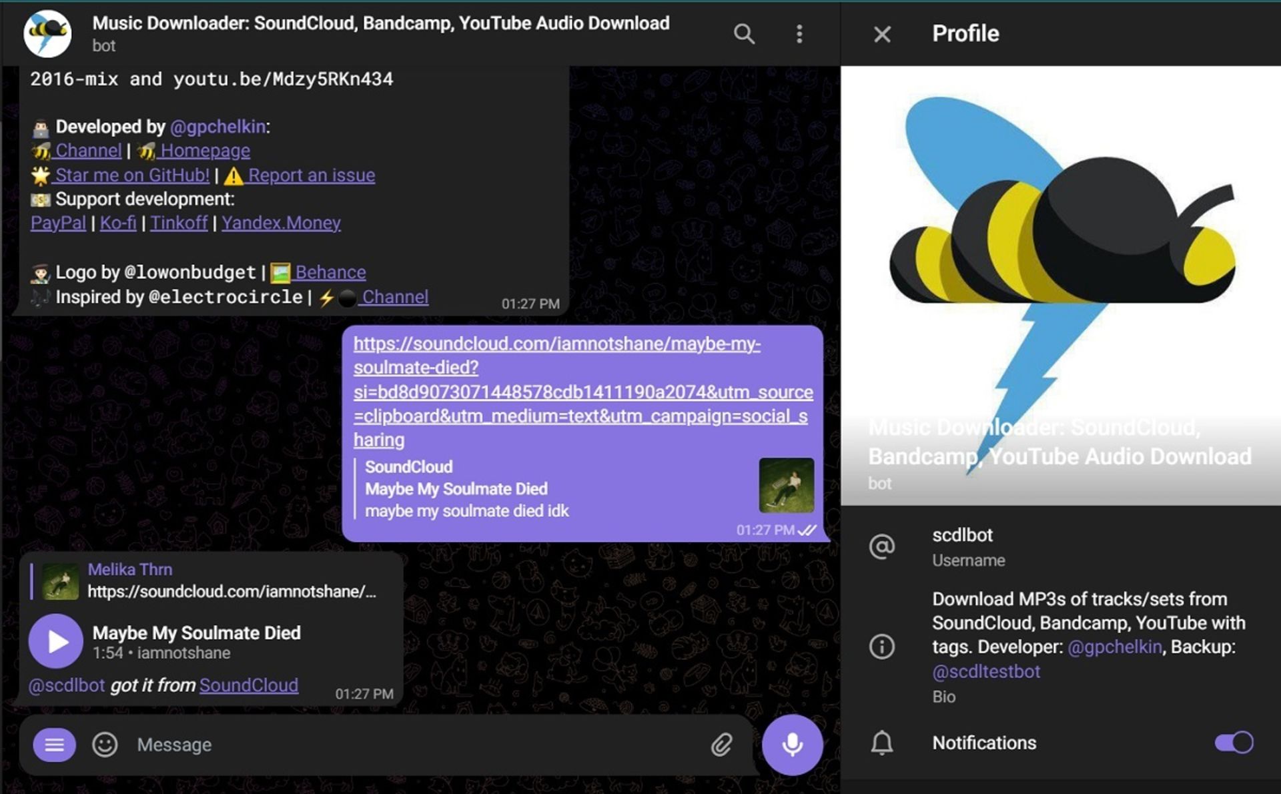Click the info icon beside Bio
1281x794 pixels.
click(x=882, y=647)
